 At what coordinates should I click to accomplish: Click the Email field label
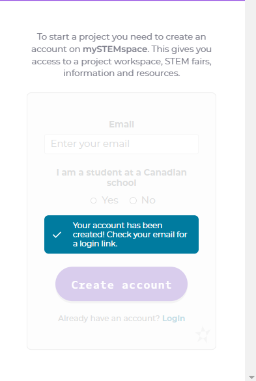121,124
